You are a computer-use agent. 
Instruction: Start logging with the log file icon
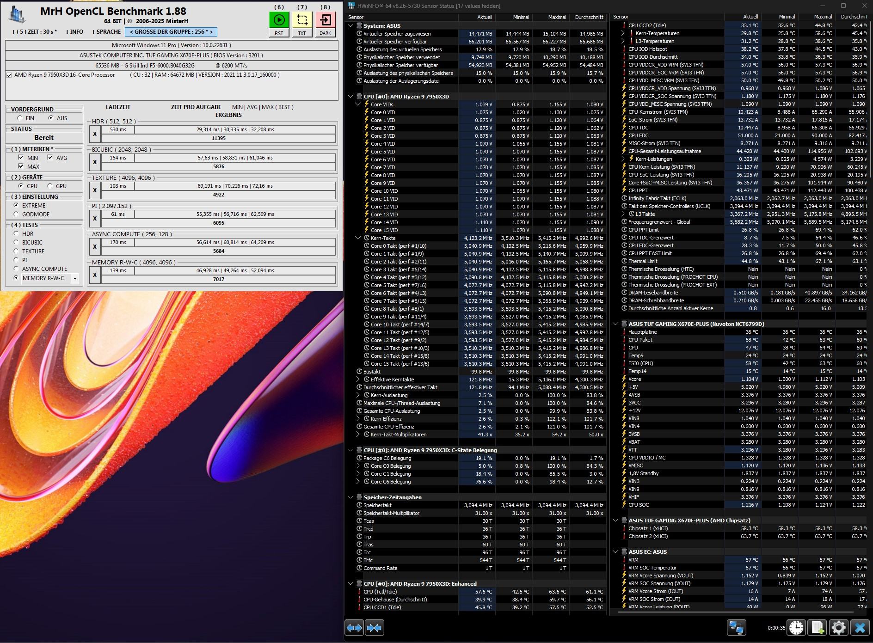818,628
